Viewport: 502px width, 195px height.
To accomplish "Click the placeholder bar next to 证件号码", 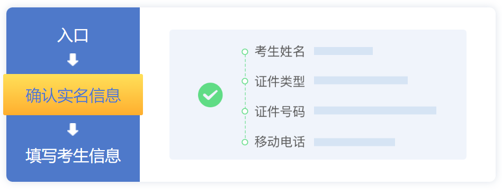I will 375,110.
